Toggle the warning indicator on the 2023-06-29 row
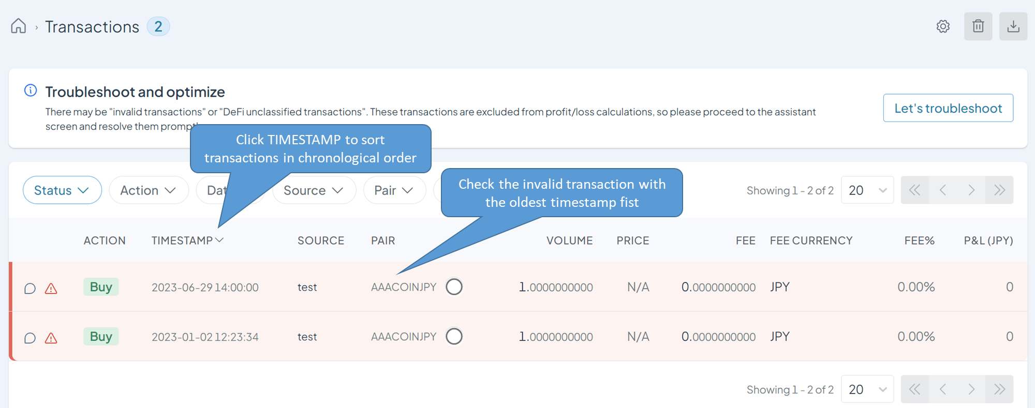Image resolution: width=1035 pixels, height=408 pixels. coord(50,289)
